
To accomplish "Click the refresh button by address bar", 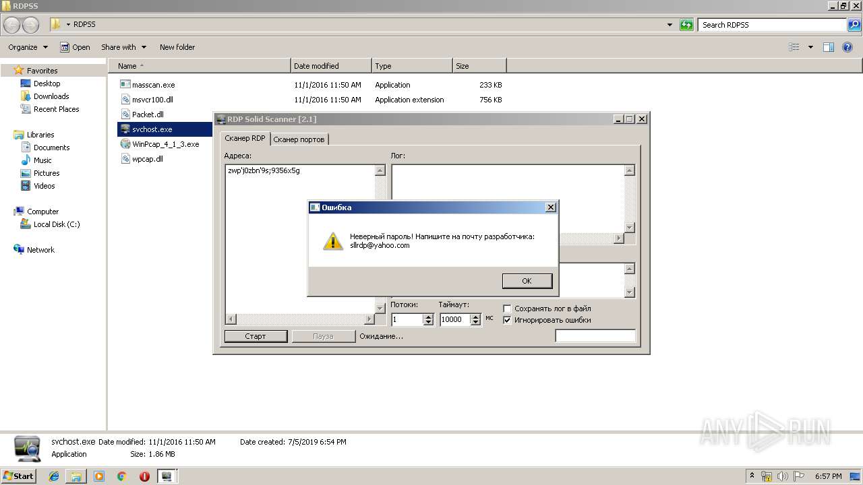I will [x=686, y=25].
